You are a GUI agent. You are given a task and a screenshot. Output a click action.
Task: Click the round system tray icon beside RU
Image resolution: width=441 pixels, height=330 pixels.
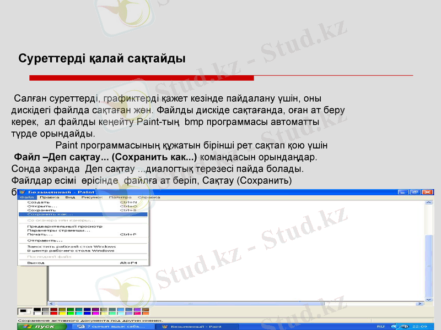pos(395,326)
